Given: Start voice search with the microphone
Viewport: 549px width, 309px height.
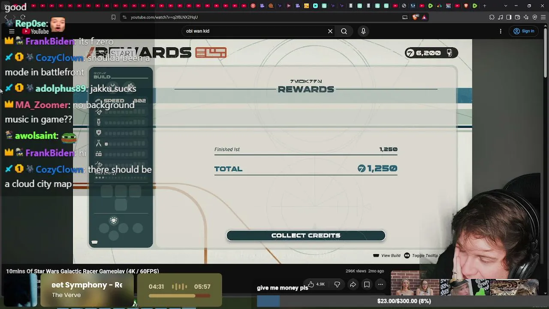Looking at the screenshot, I should (363, 31).
